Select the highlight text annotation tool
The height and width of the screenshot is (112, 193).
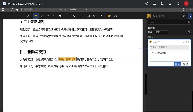click(36, 16)
